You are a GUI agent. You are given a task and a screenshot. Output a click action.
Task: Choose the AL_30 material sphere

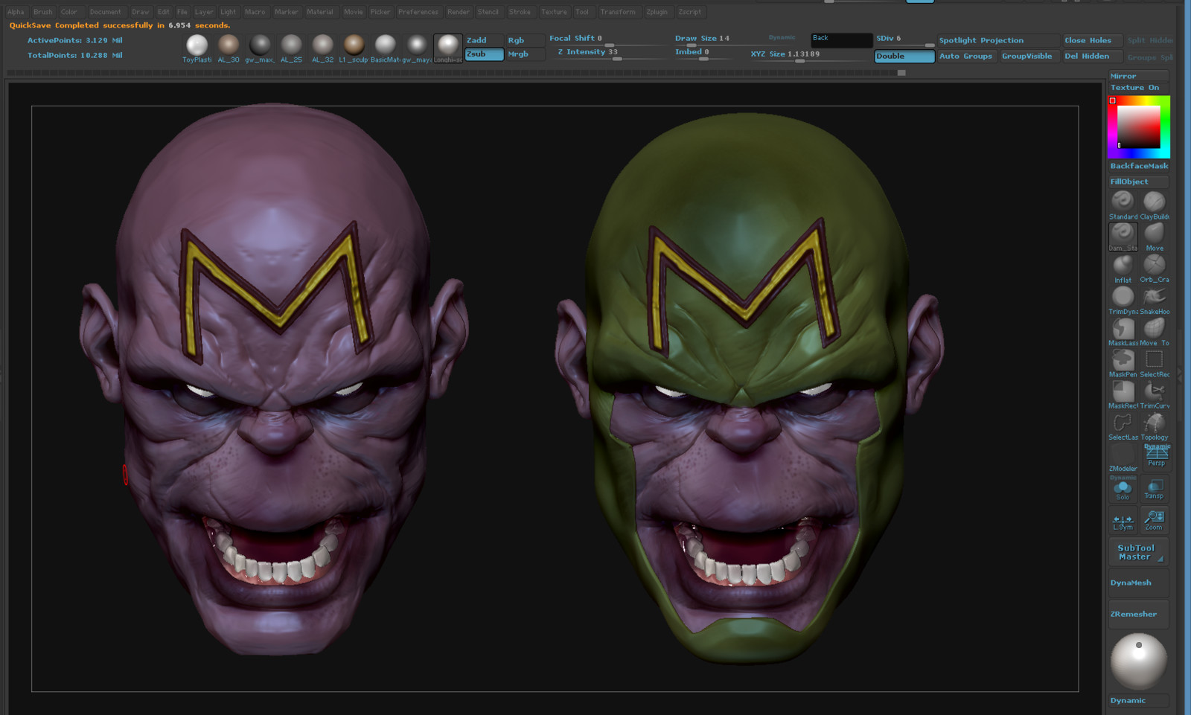pos(229,48)
